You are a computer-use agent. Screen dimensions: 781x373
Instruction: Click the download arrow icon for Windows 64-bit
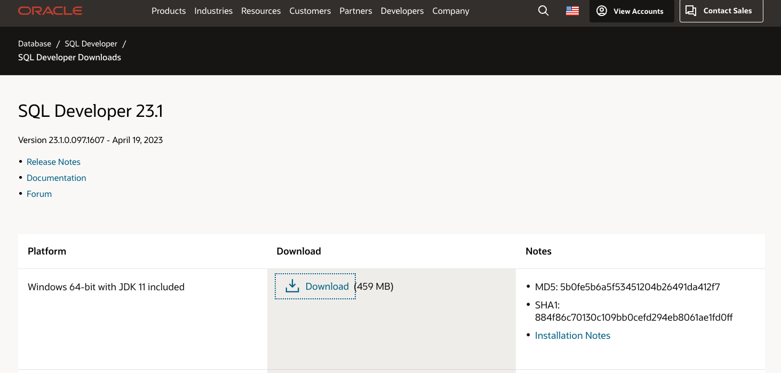(292, 287)
